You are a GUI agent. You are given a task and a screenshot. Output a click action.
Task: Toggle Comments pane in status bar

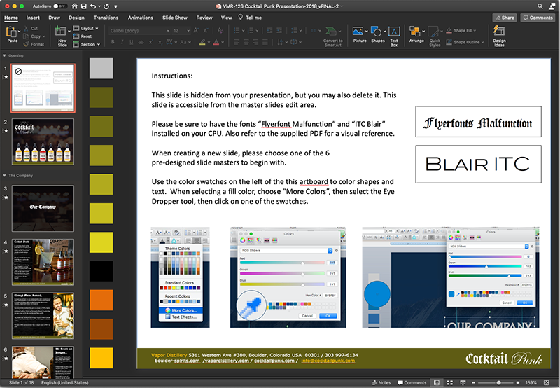[412, 382]
